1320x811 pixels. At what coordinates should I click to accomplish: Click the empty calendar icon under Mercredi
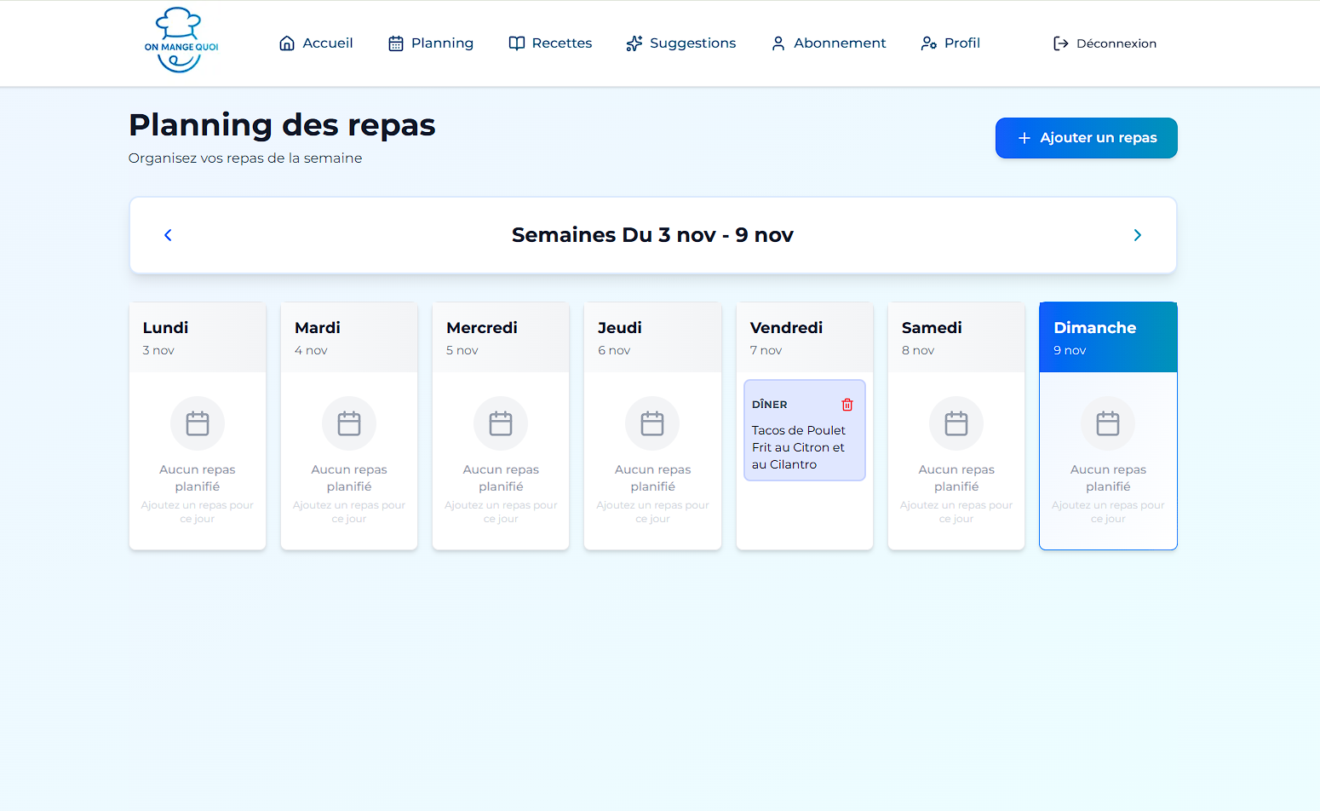point(501,423)
